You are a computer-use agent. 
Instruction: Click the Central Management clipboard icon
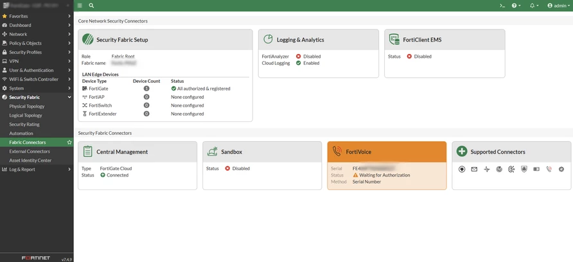[x=87, y=152]
